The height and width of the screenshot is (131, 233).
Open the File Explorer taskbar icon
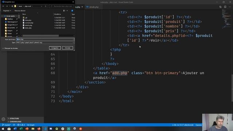(33, 129)
